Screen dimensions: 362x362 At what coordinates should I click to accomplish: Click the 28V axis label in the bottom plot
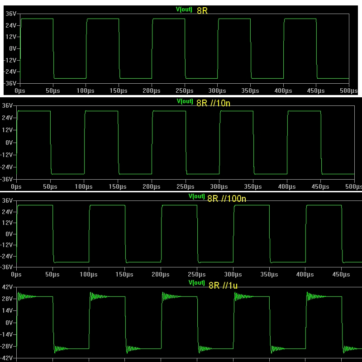tap(7, 299)
